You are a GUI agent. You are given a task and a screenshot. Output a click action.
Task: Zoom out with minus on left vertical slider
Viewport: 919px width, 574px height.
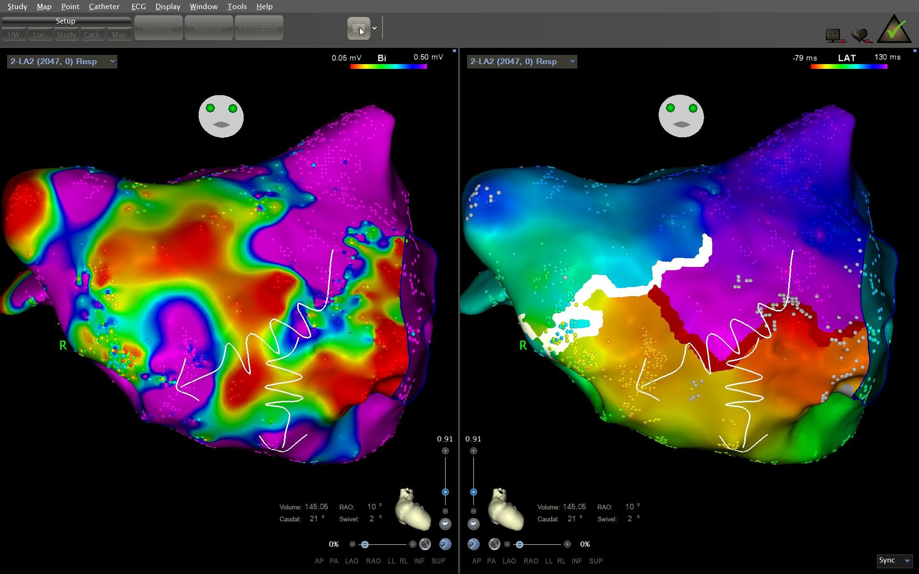tap(445, 511)
